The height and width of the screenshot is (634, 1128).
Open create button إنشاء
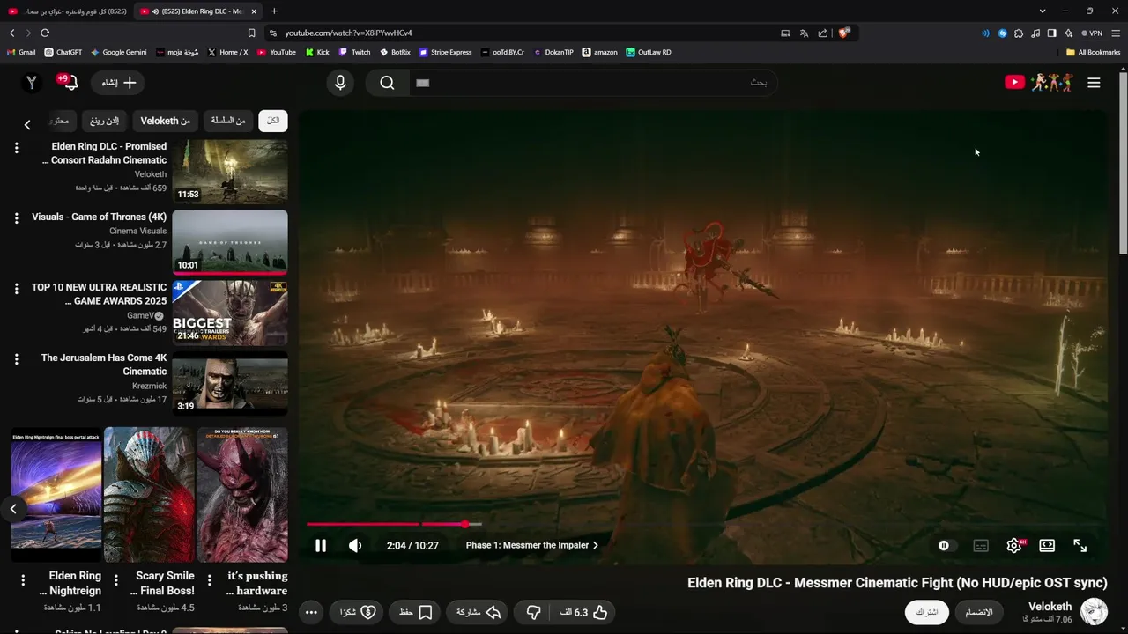coord(118,83)
